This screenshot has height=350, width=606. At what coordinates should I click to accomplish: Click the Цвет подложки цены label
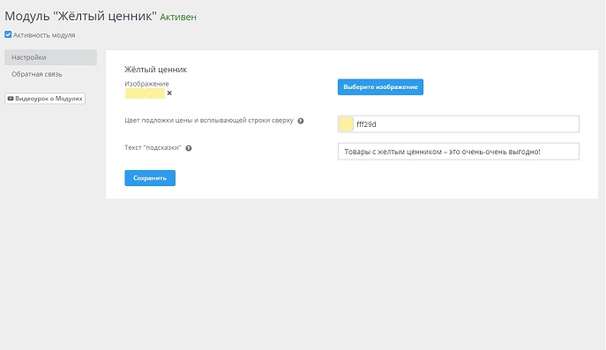209,121
